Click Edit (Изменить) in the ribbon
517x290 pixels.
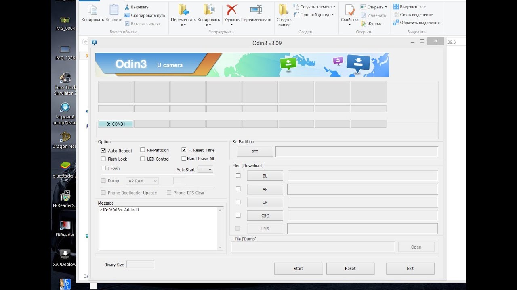pos(373,15)
